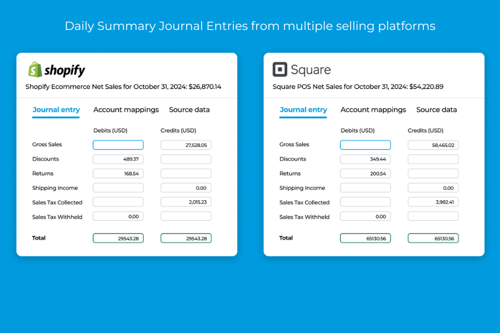Click Shopify Gross Sales debit field
Image resolution: width=500 pixels, height=333 pixels.
coord(118,145)
